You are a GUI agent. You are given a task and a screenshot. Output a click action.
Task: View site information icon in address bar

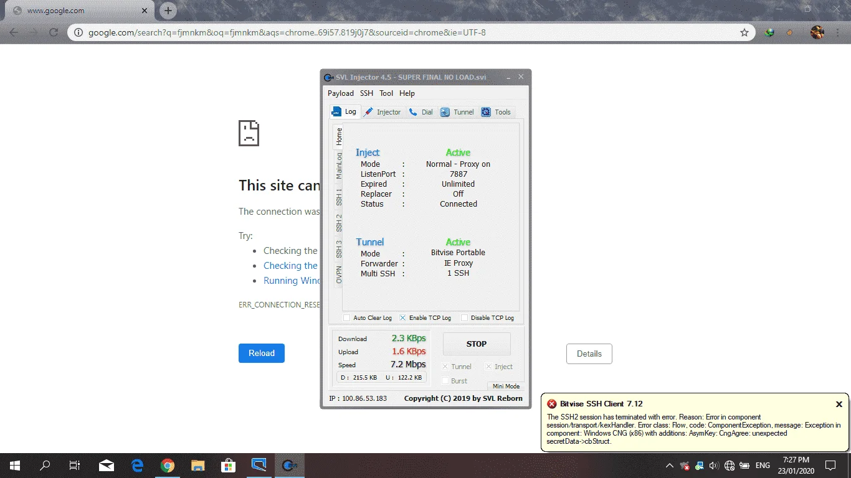pyautogui.click(x=78, y=32)
